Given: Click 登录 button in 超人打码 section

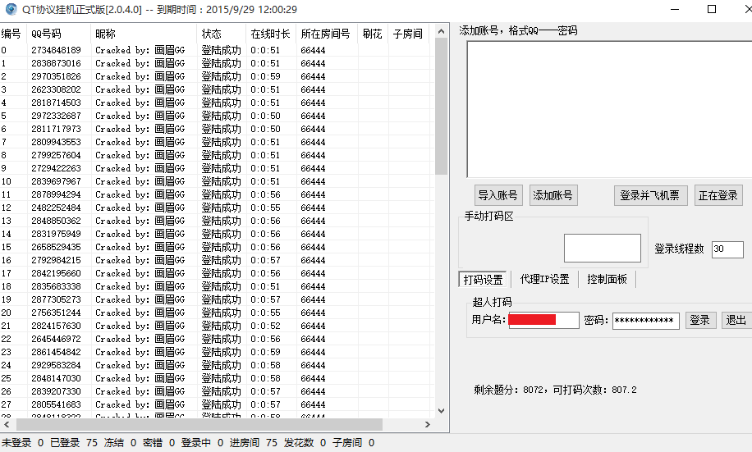Looking at the screenshot, I should [x=699, y=320].
